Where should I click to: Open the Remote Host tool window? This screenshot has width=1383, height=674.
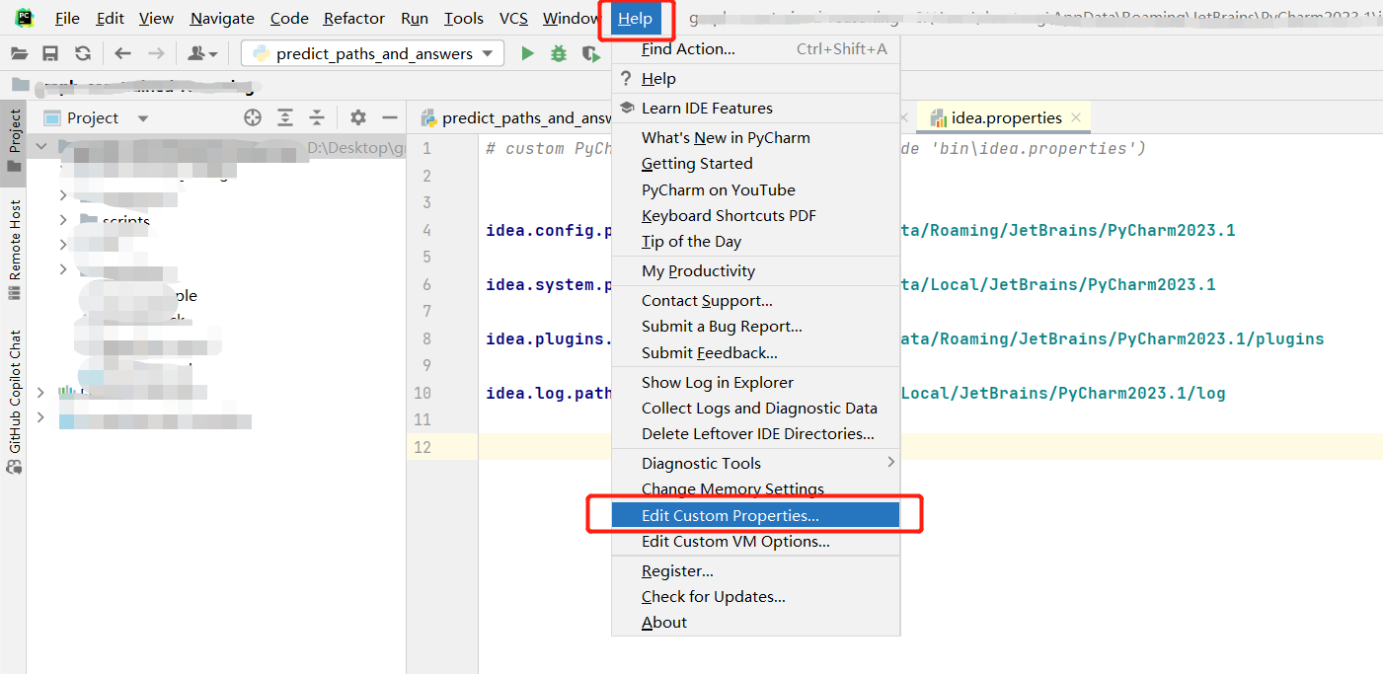(14, 250)
